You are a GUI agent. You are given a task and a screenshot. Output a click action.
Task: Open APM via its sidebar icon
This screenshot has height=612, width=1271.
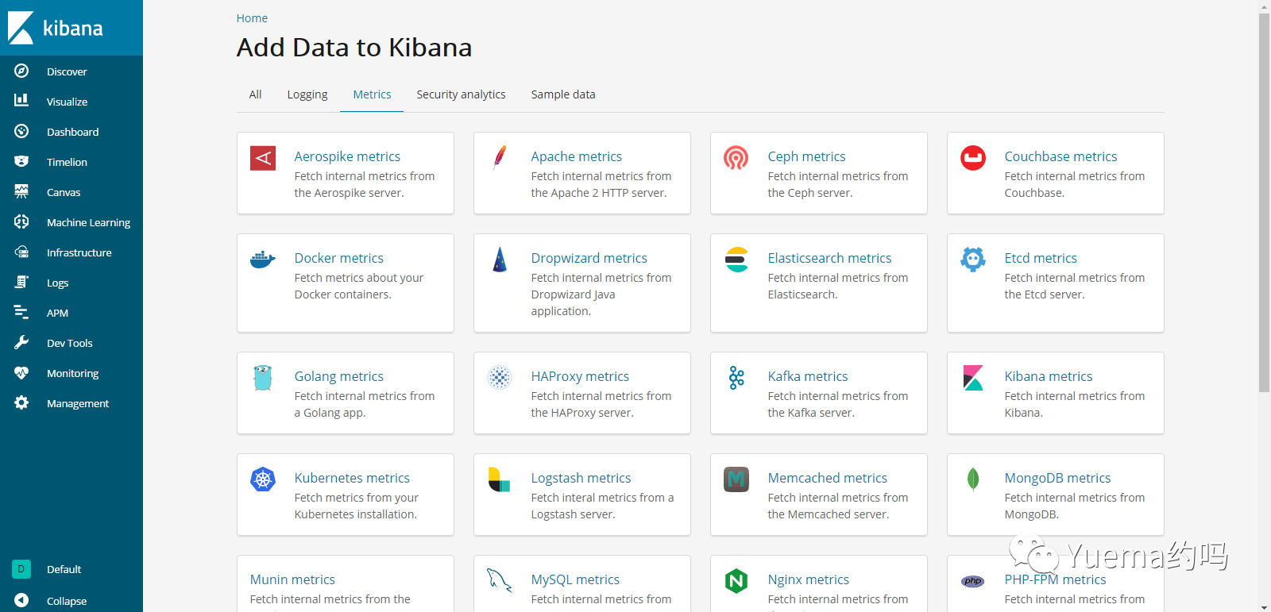[21, 312]
